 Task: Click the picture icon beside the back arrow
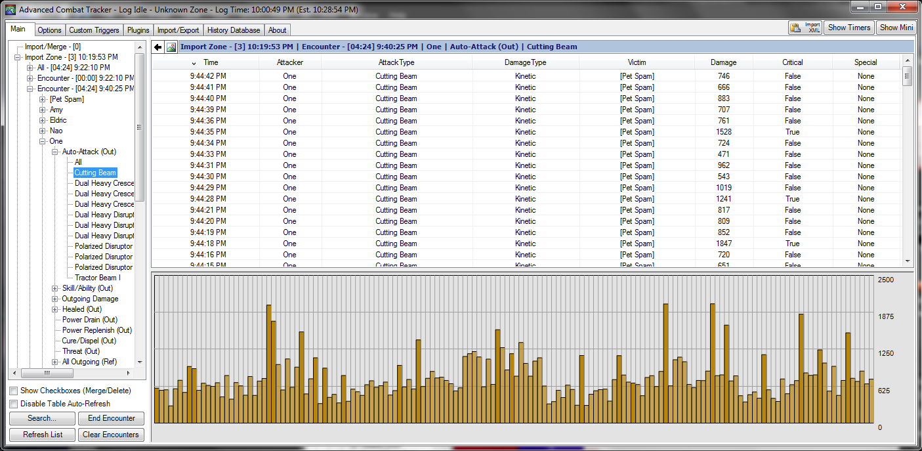(171, 47)
